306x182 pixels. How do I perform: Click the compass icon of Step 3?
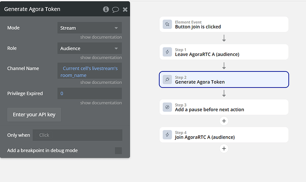tap(167, 107)
